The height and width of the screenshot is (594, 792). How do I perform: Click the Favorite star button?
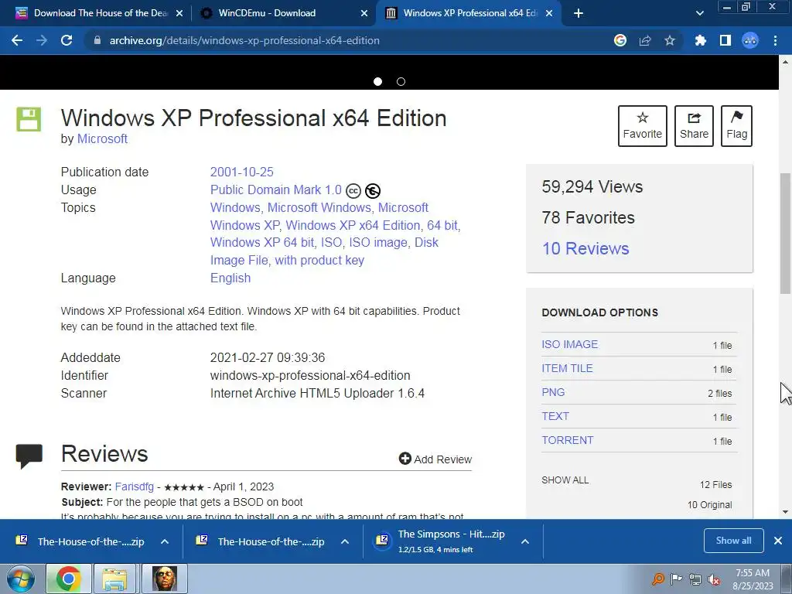coord(643,126)
